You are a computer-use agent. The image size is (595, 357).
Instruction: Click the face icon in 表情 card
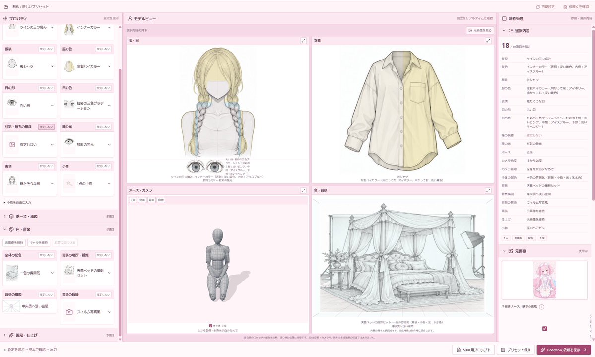click(x=12, y=180)
